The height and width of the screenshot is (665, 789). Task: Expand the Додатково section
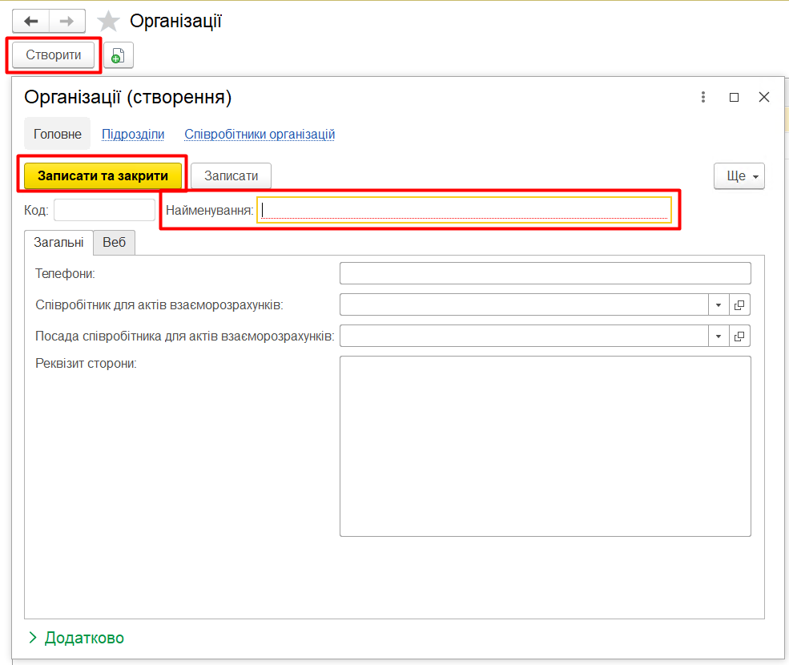[76, 638]
